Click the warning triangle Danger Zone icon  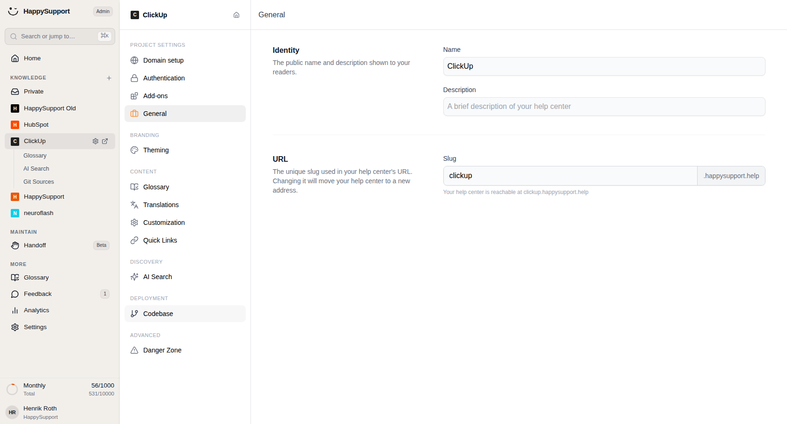134,350
